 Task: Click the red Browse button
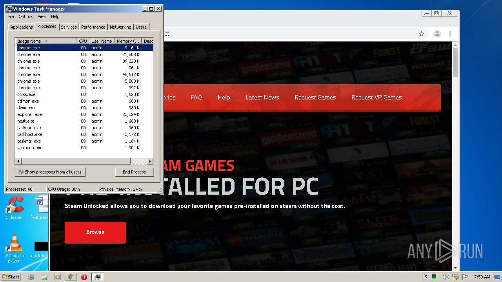pos(95,232)
